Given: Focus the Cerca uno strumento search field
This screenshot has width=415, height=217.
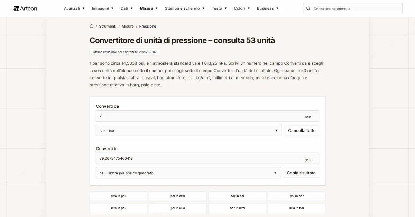Looking at the screenshot, I should (353, 9).
